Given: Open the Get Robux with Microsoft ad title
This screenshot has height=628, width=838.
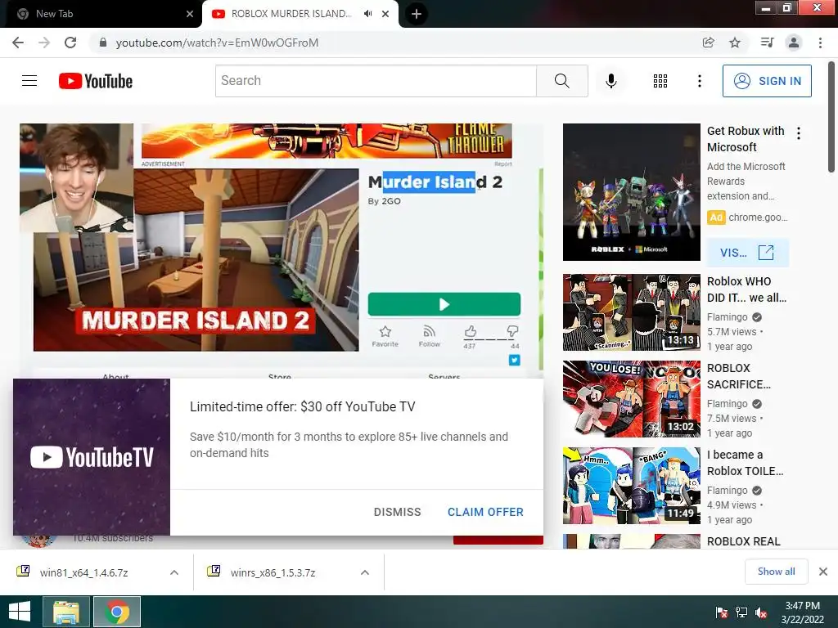Looking at the screenshot, I should (x=746, y=139).
